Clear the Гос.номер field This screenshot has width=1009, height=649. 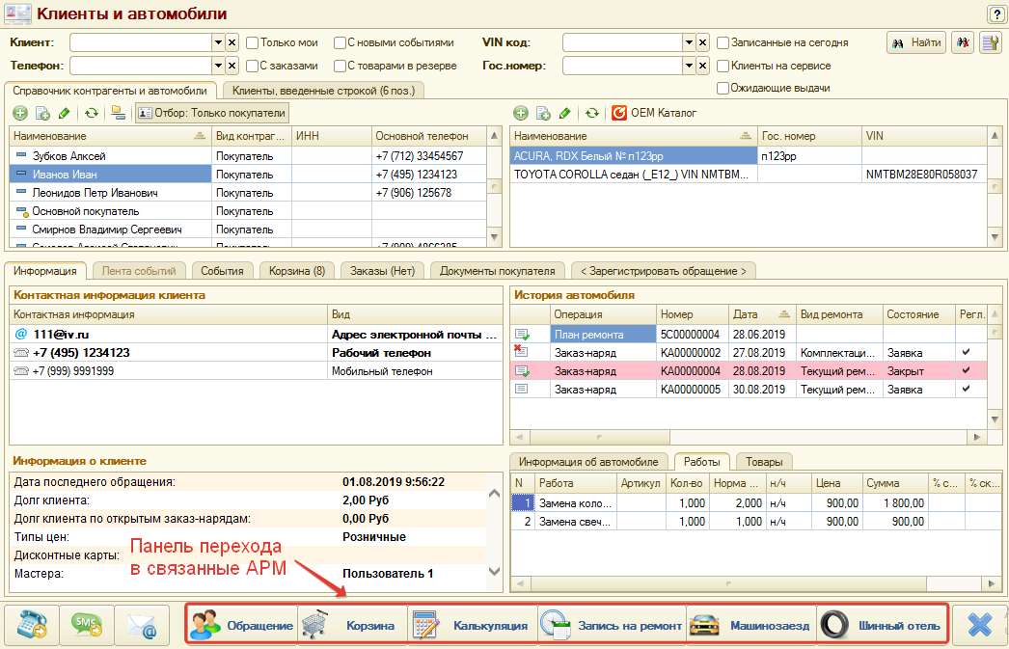702,66
